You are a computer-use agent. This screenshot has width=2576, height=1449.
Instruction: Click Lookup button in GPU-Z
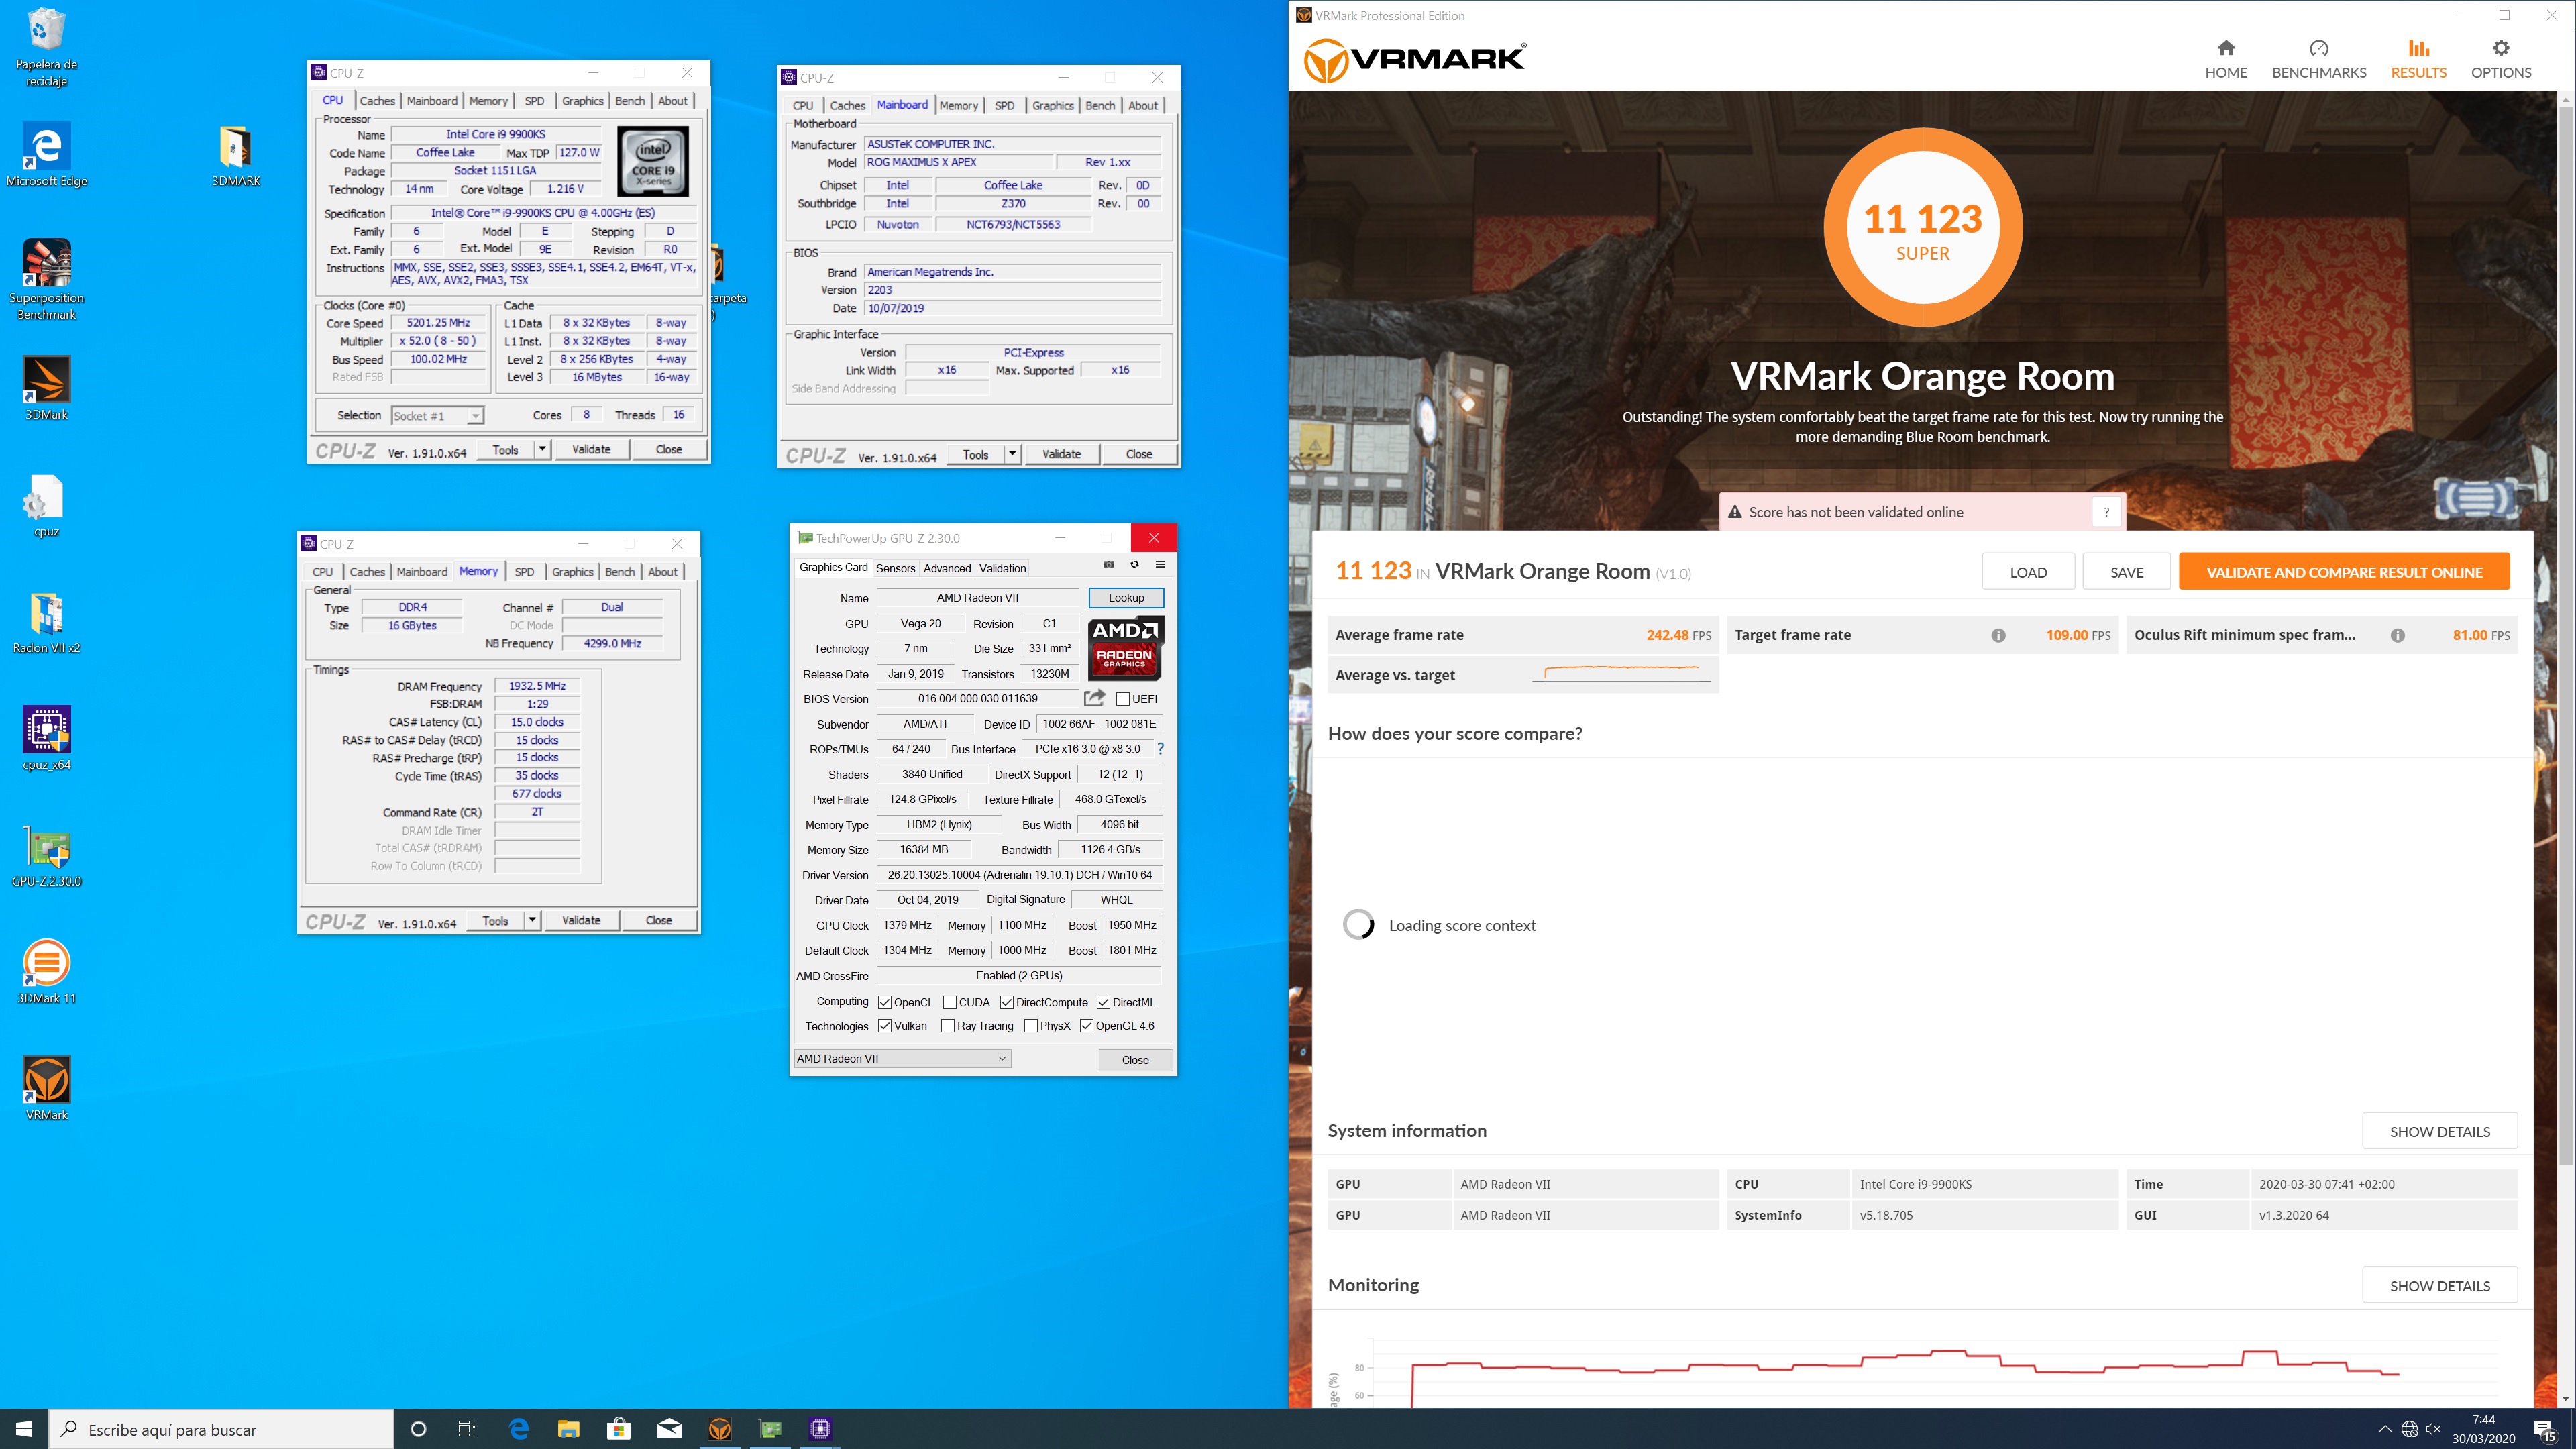click(x=1126, y=598)
